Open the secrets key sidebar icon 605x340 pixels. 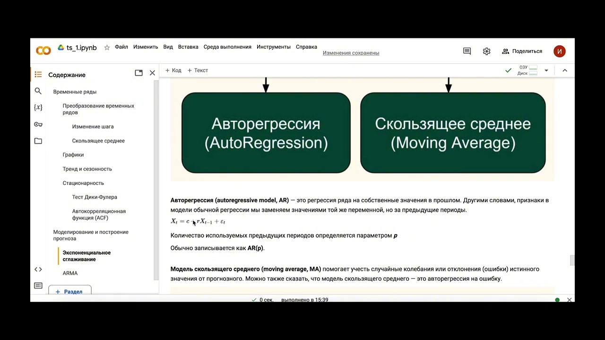click(38, 124)
